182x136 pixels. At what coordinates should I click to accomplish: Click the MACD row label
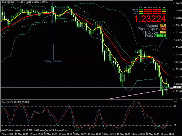(135, 10)
